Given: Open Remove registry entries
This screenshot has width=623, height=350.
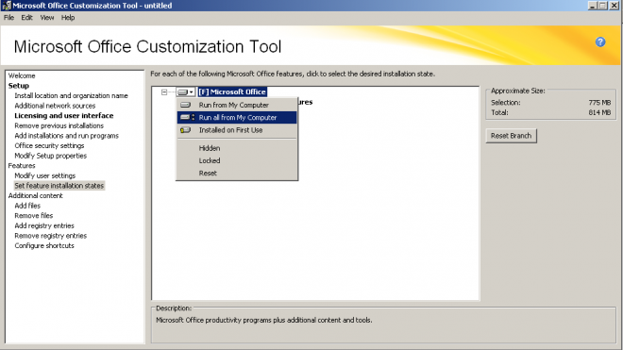Looking at the screenshot, I should (50, 236).
